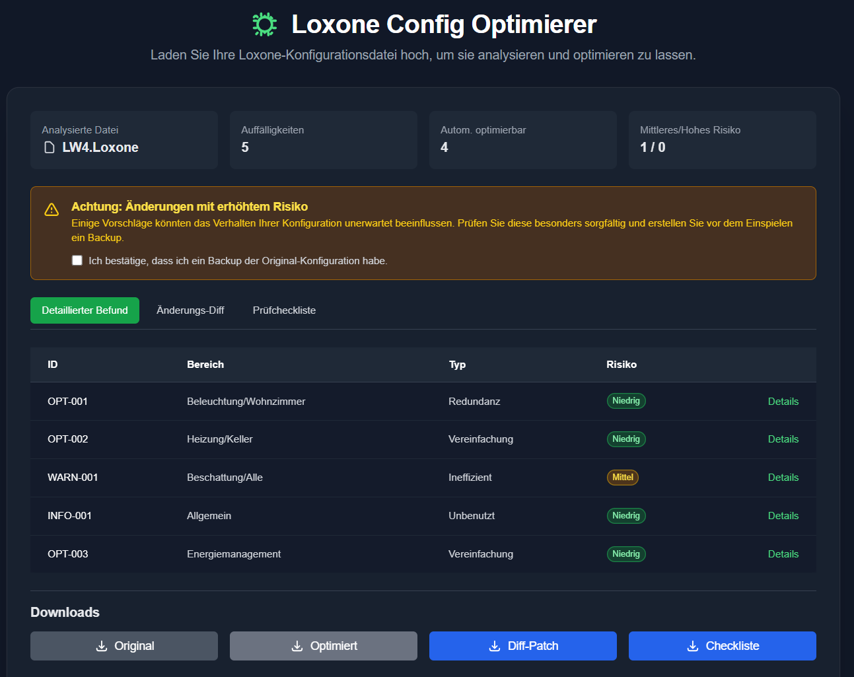
Task: Open Details for OPT-003
Action: click(783, 554)
